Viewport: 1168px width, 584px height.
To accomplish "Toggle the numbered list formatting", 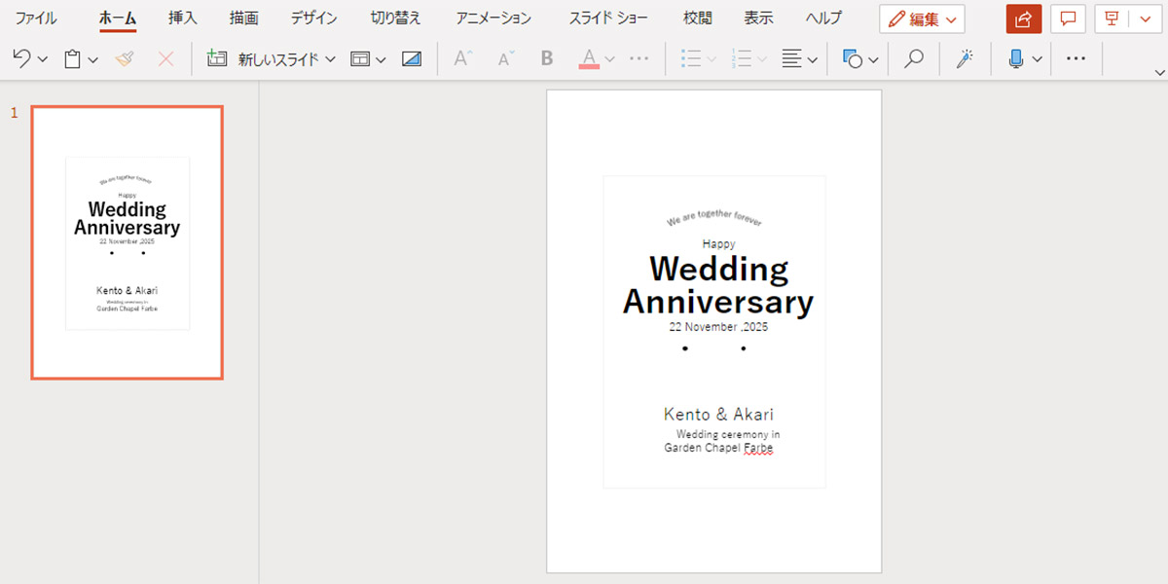I will [743, 59].
